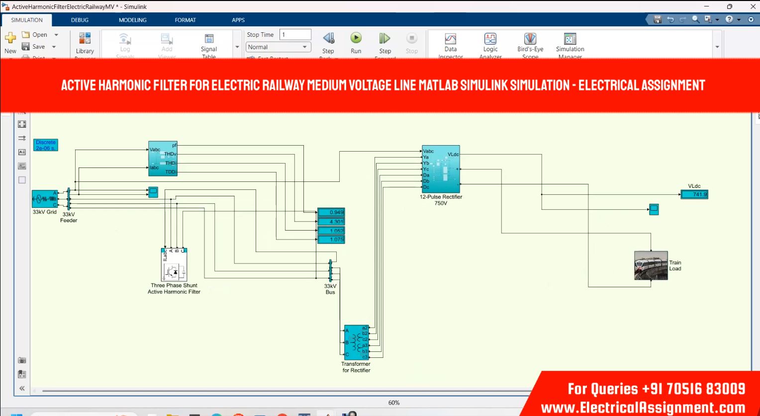Toggle the hide/show browser chevron

pyautogui.click(x=22, y=388)
